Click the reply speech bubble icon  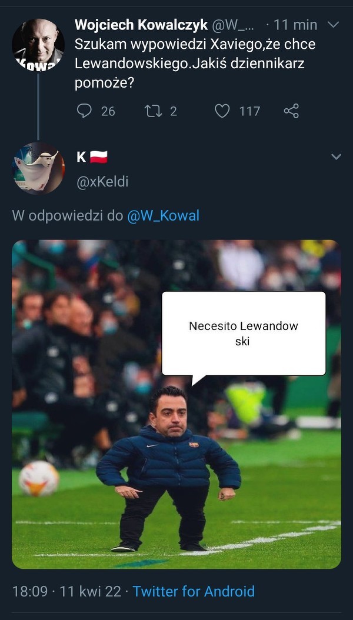coord(84,111)
